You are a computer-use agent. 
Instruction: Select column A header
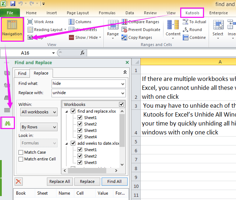(x=188, y=62)
